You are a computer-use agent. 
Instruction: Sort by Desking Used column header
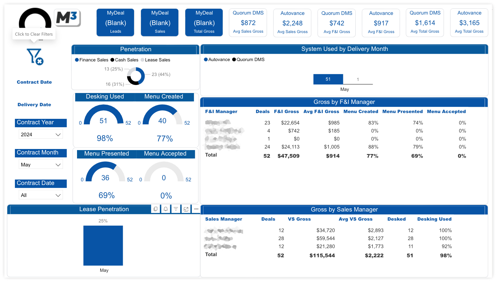click(434, 219)
